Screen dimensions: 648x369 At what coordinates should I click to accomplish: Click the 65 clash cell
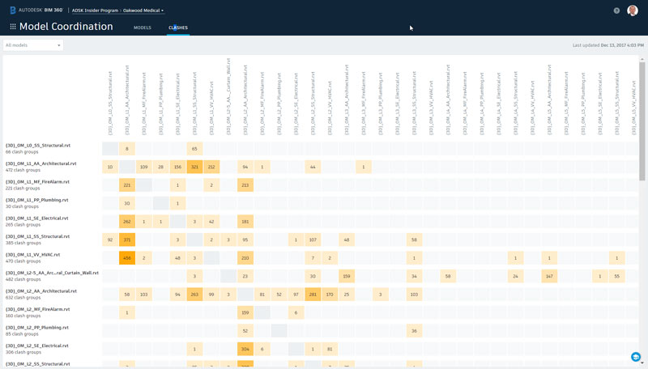[x=194, y=149]
